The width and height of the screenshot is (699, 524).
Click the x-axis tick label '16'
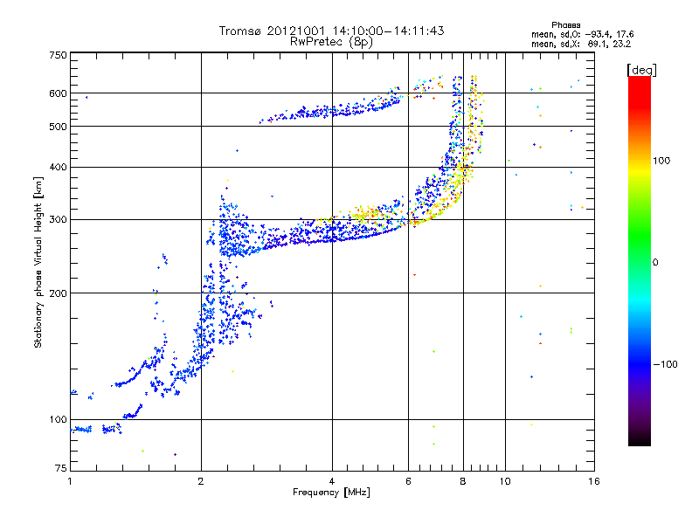594,481
